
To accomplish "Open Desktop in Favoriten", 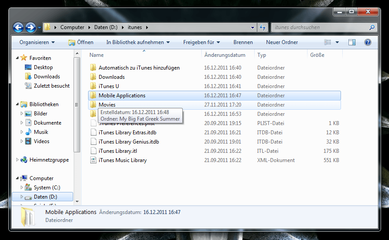I will tap(43, 67).
